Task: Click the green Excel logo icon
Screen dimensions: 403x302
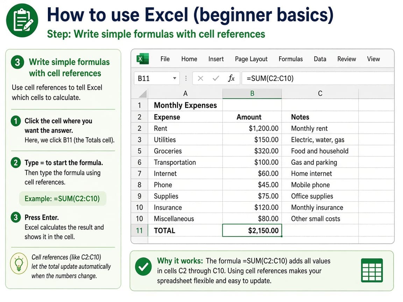Action: 143,59
